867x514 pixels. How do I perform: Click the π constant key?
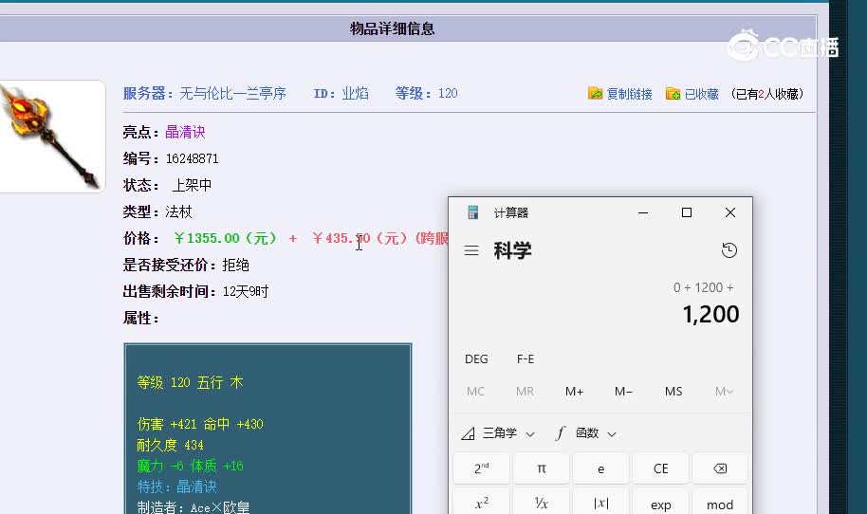tap(542, 468)
